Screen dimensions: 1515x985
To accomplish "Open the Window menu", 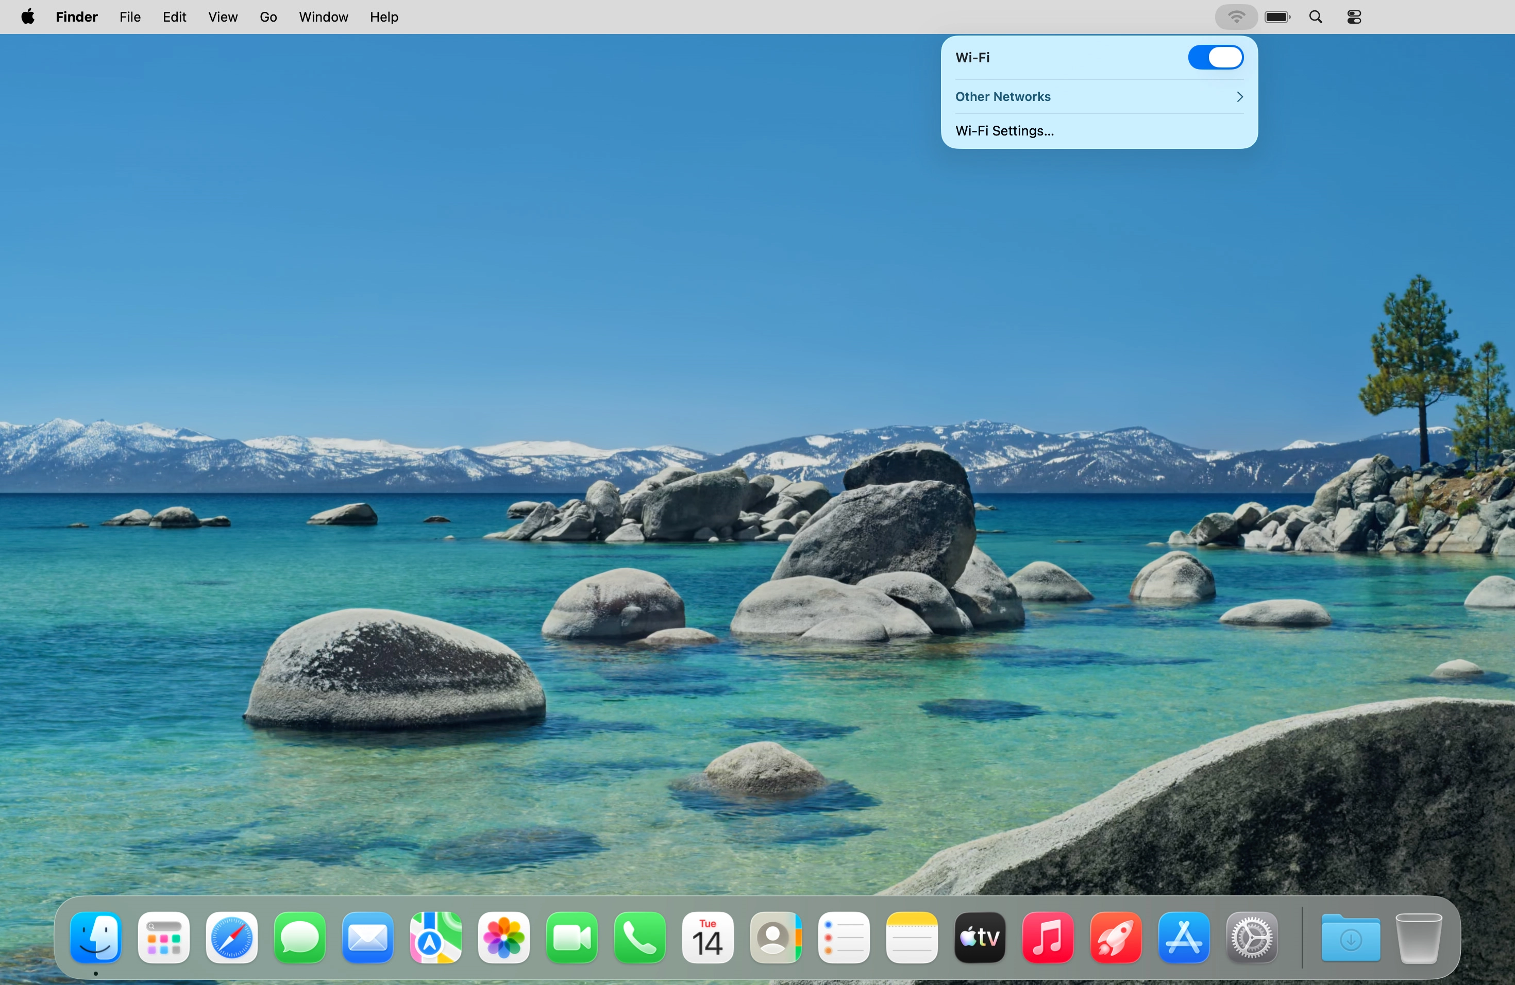I will [x=324, y=17].
